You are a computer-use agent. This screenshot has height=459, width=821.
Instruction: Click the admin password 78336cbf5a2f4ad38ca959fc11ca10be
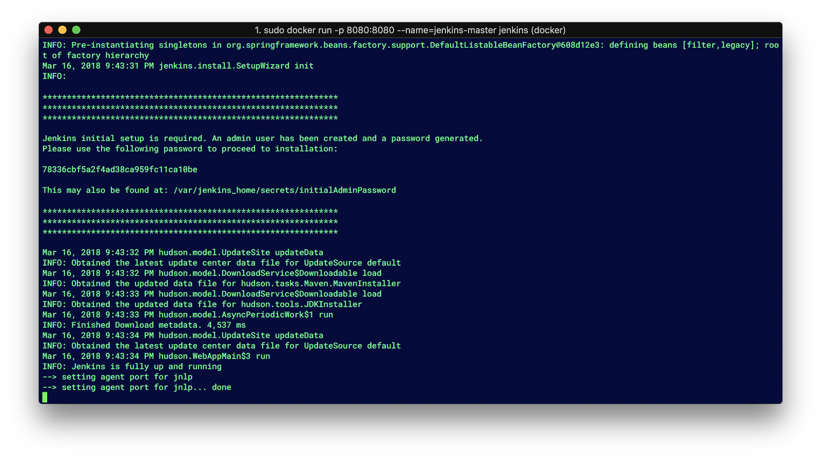pos(120,169)
